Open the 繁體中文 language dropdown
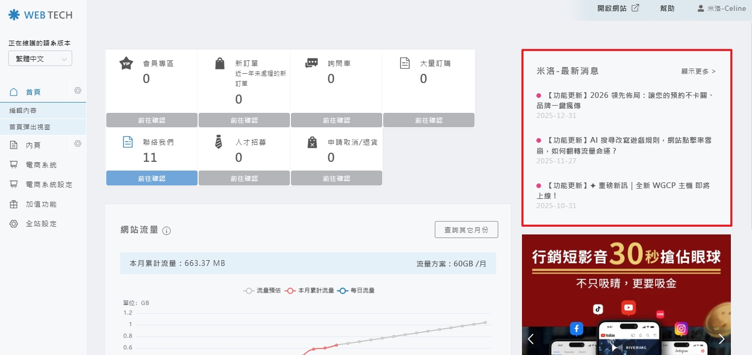Screen dimensions: 752x355 pyautogui.click(x=40, y=58)
